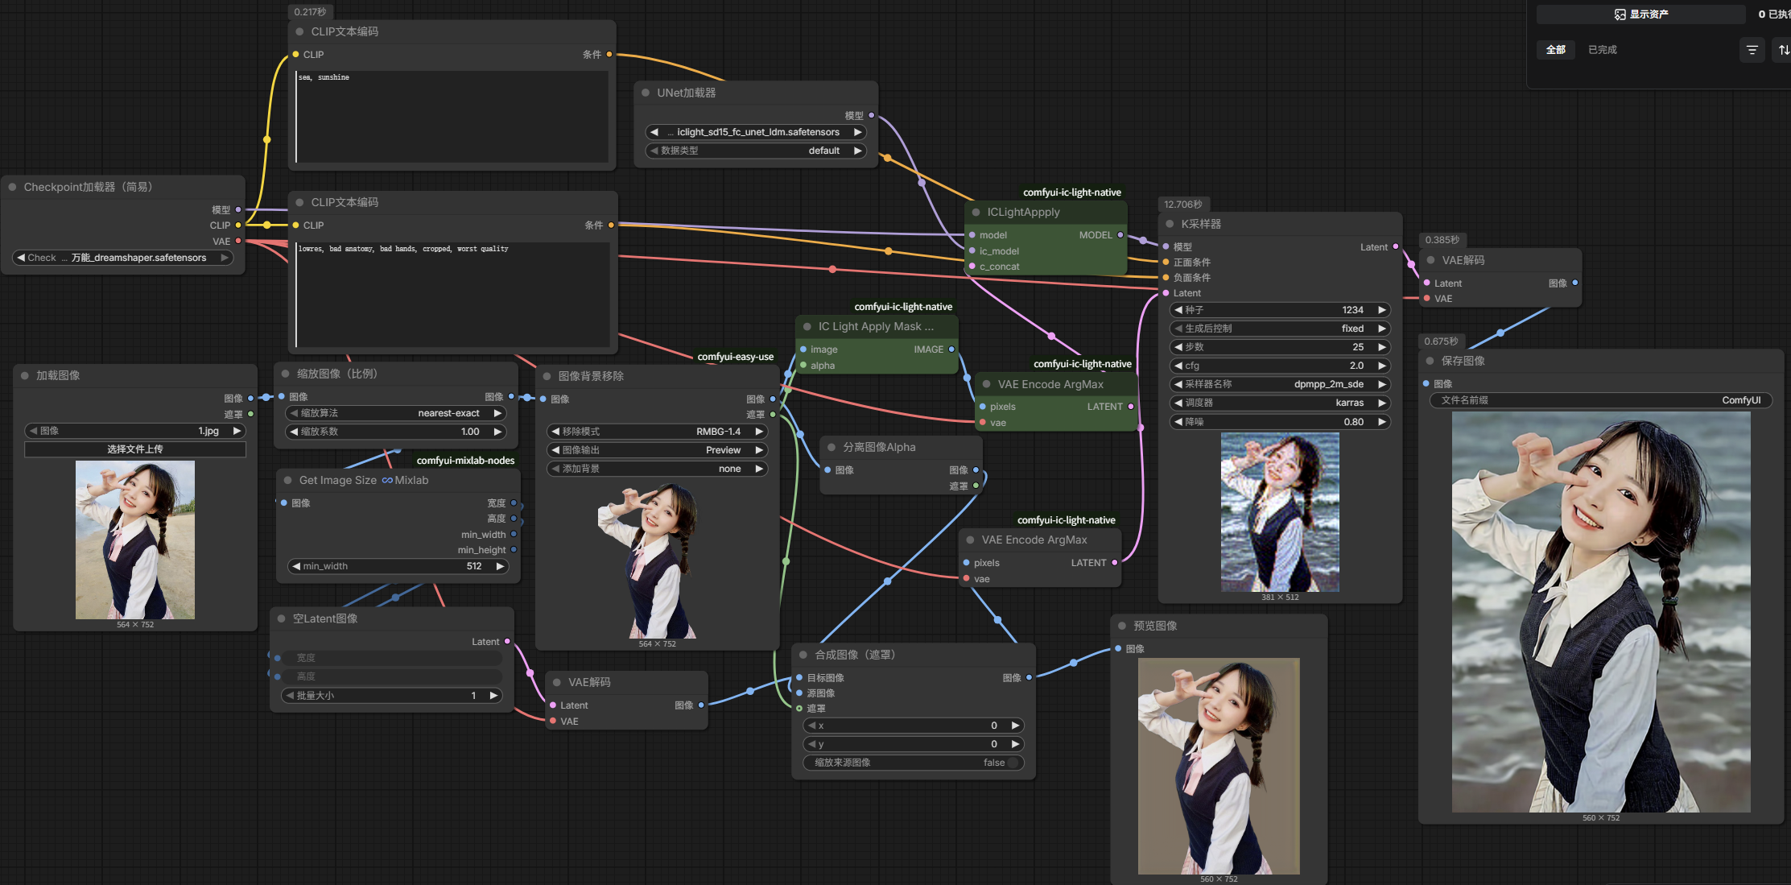Toggle the 合成图像（遮罩）node collapse dot
1791x885 pixels.
click(803, 655)
